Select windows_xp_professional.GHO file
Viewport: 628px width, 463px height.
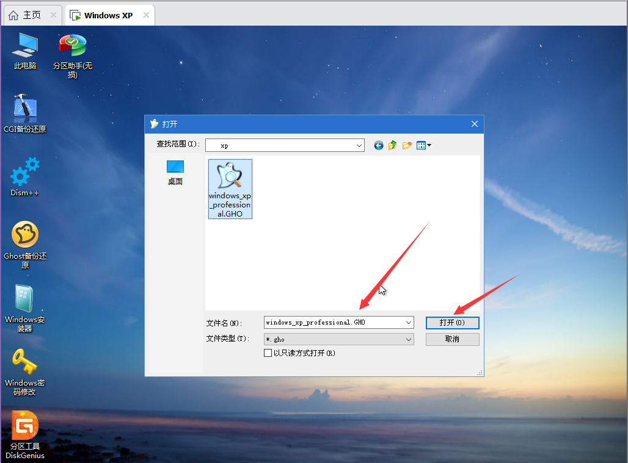(230, 189)
